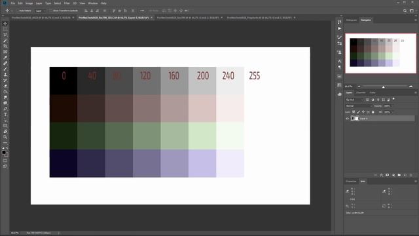
Task: Switch to the Properties tab
Action: [x=351, y=182]
